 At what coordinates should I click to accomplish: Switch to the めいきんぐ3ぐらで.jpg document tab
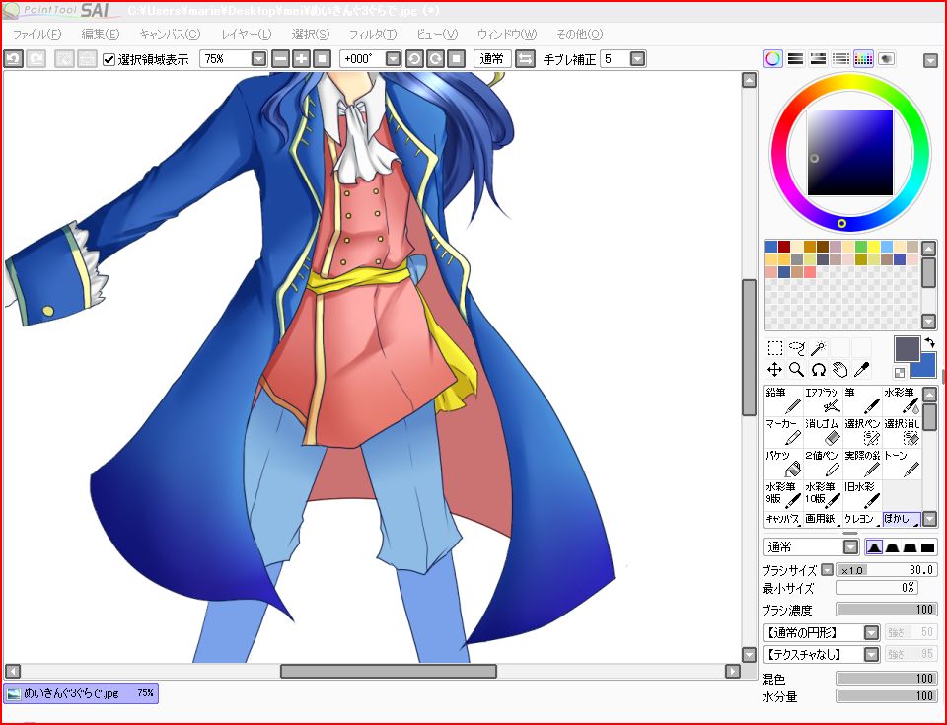click(81, 693)
